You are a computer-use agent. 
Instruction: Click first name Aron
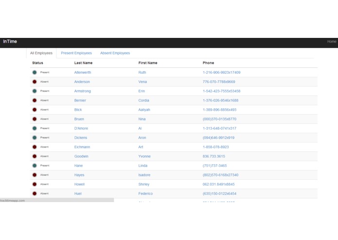(x=142, y=137)
